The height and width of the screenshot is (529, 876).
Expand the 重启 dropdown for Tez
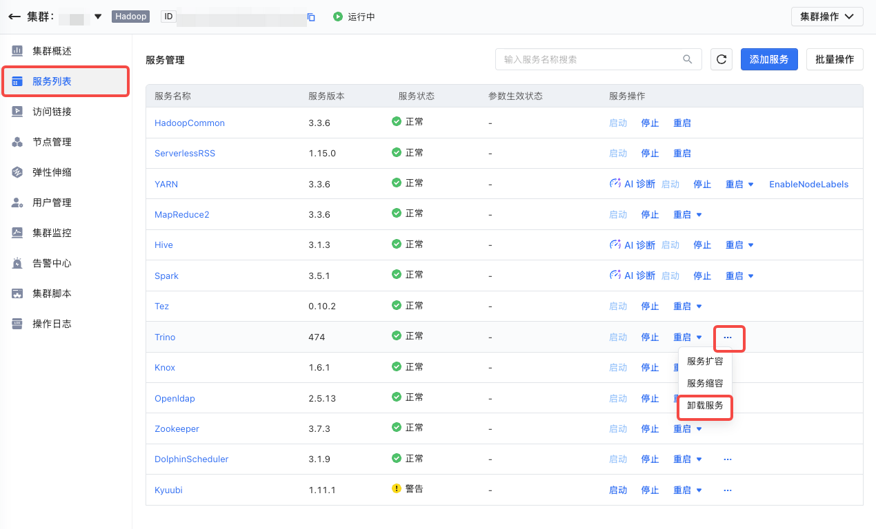click(x=699, y=307)
